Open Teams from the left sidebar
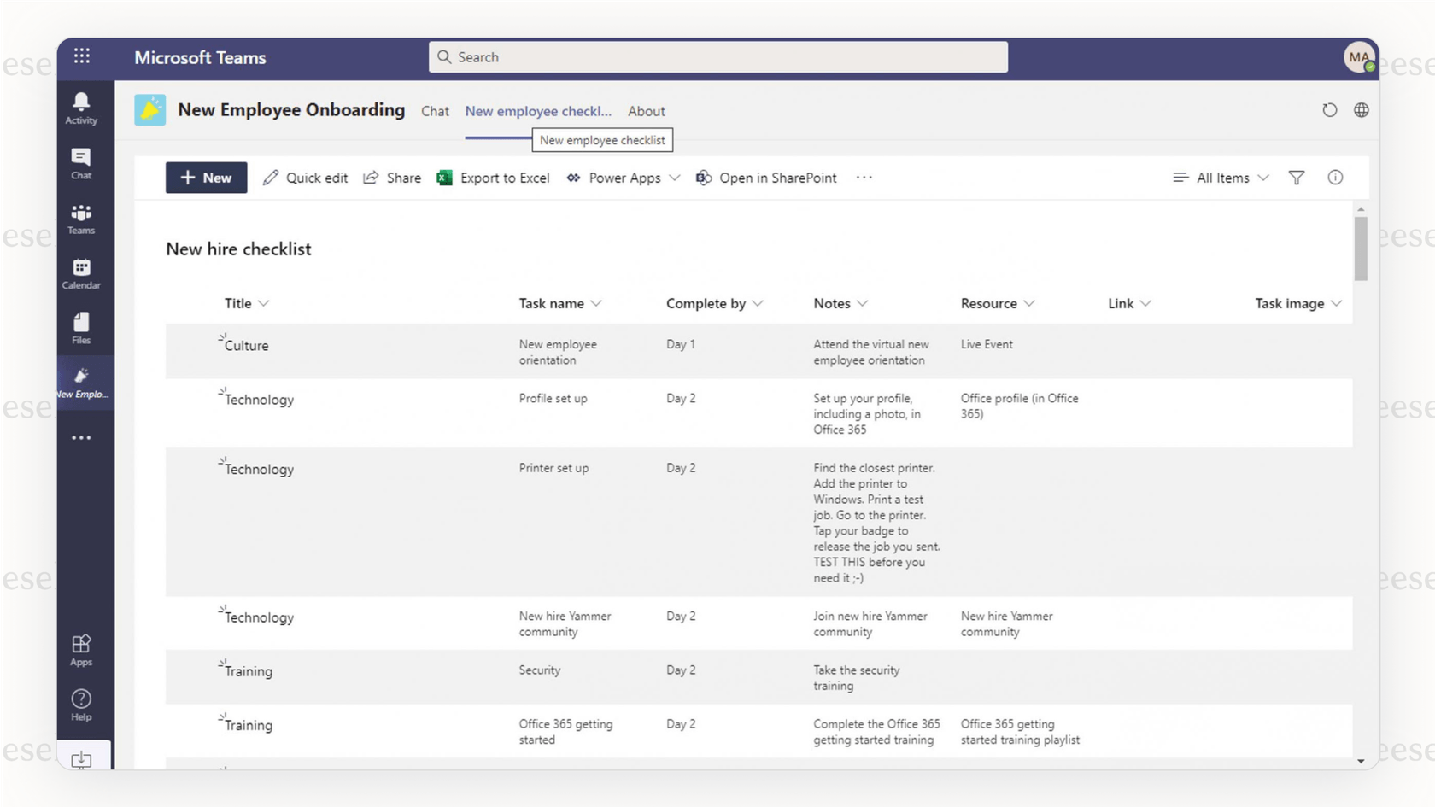Screen dimensions: 1435x807 81,218
